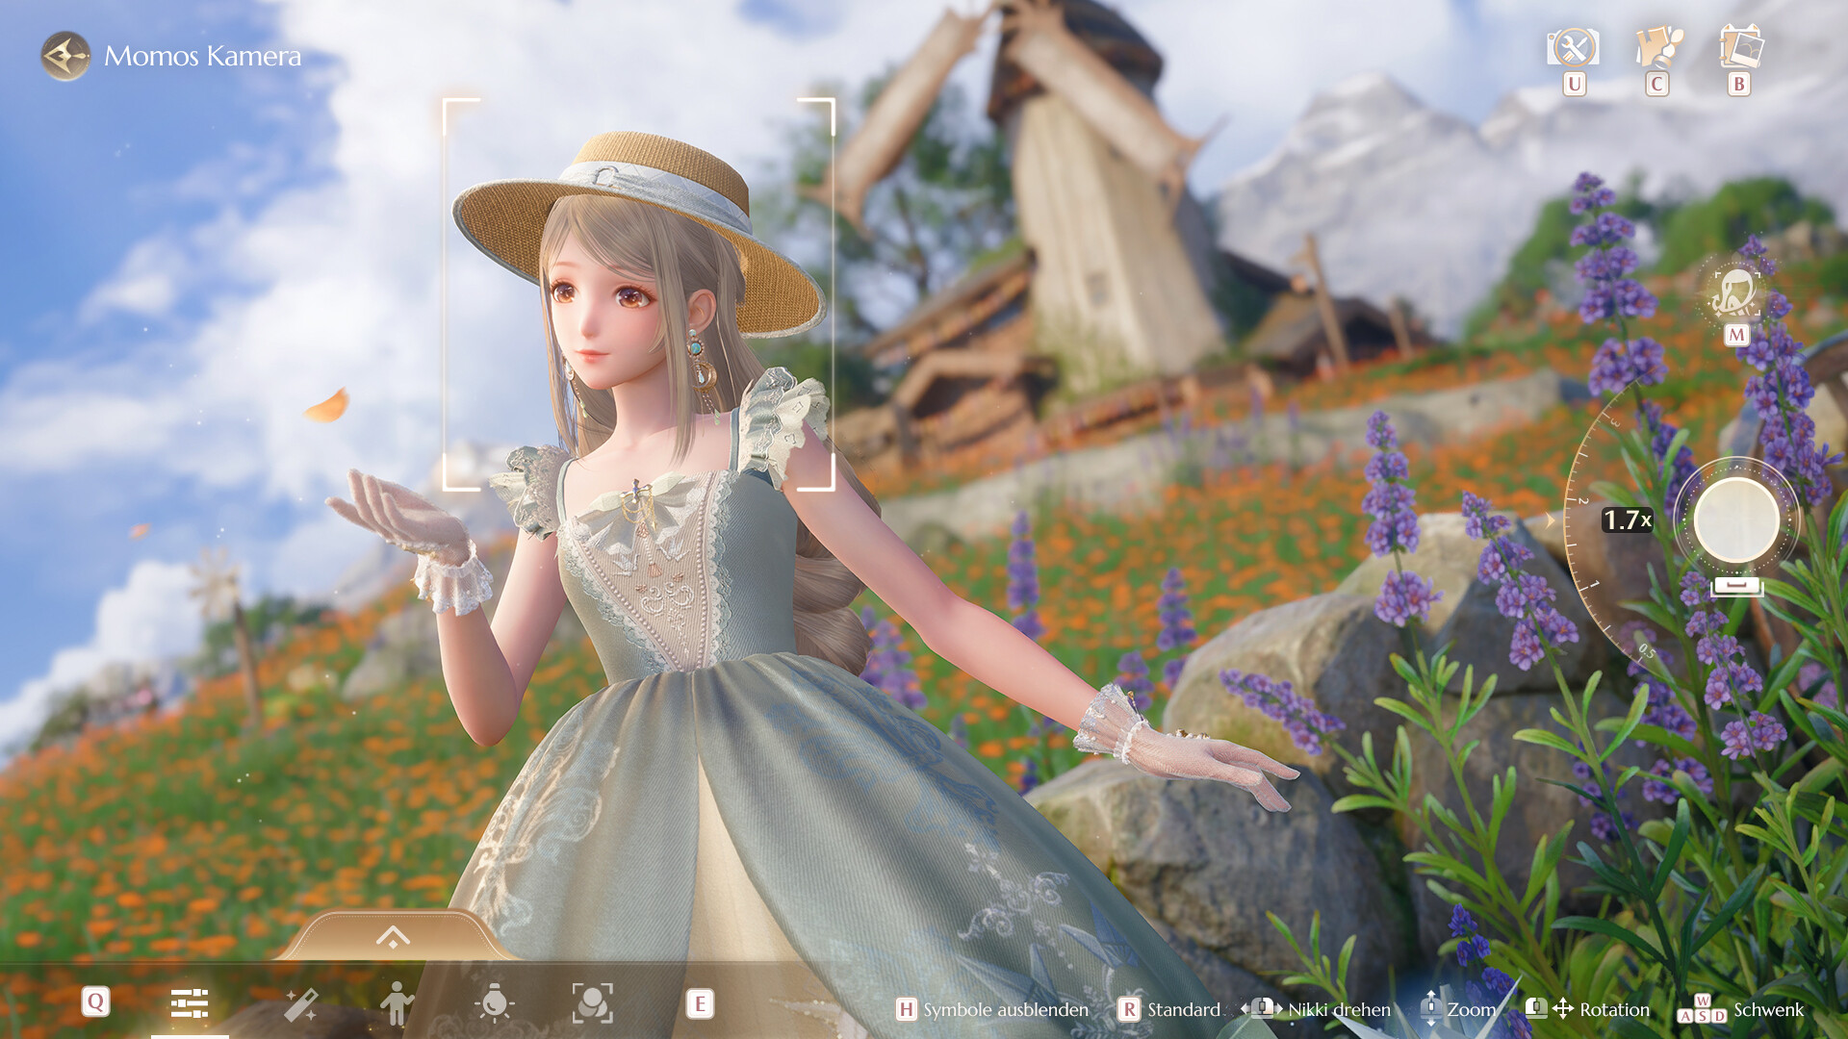
Task: Open camera settings wrench icon
Action: [1573, 48]
